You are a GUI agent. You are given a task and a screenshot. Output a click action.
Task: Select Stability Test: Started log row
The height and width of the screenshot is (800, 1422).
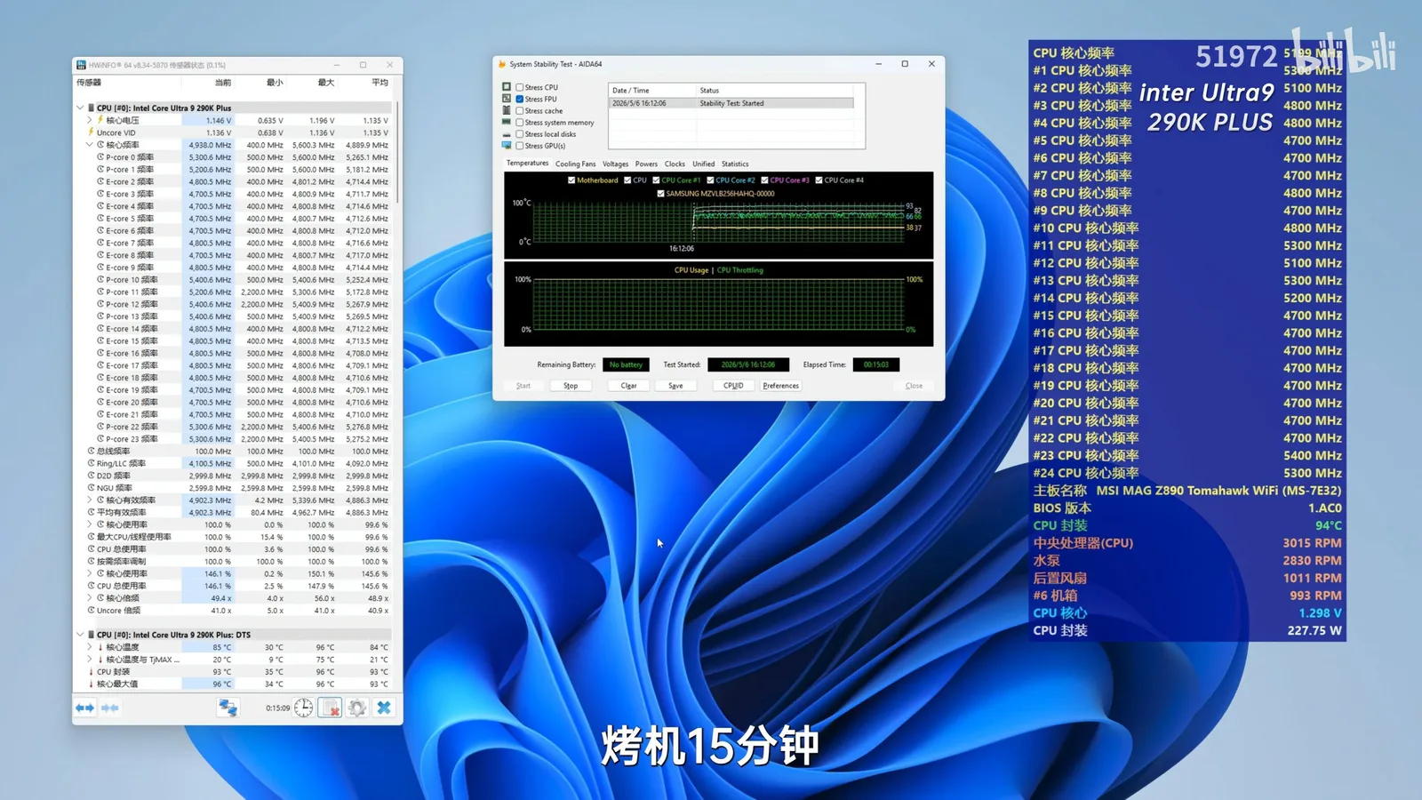click(731, 103)
